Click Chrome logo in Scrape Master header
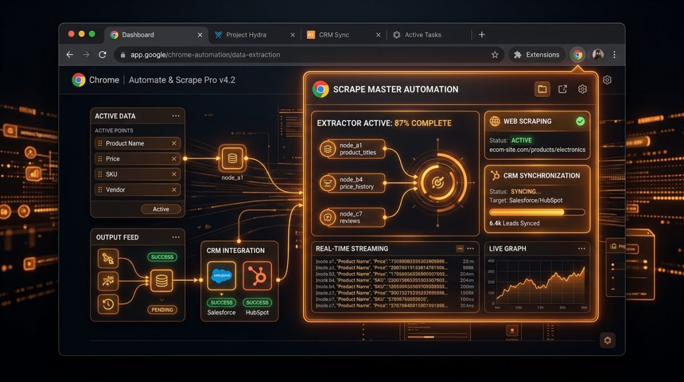This screenshot has width=684, height=382. coord(320,89)
